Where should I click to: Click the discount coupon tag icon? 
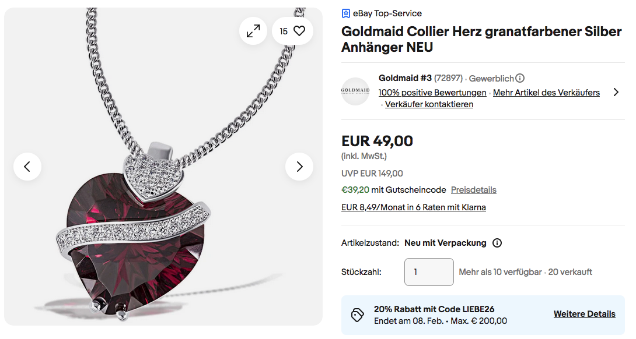pyautogui.click(x=358, y=315)
